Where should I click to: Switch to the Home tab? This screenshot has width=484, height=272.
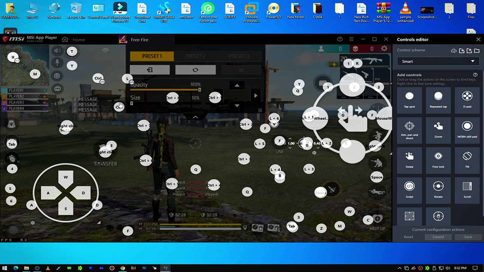(x=74, y=39)
